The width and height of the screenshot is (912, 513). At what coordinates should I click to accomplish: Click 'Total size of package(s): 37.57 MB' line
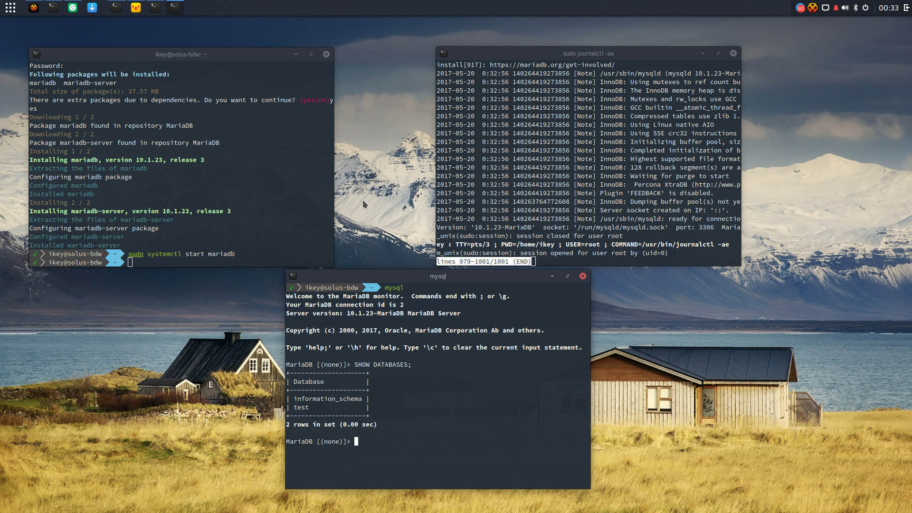pos(94,92)
